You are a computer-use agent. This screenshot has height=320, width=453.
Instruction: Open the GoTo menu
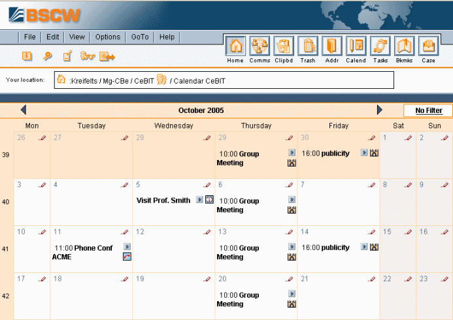pos(140,37)
